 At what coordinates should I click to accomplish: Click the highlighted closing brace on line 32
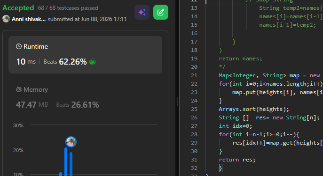tap(221, 168)
